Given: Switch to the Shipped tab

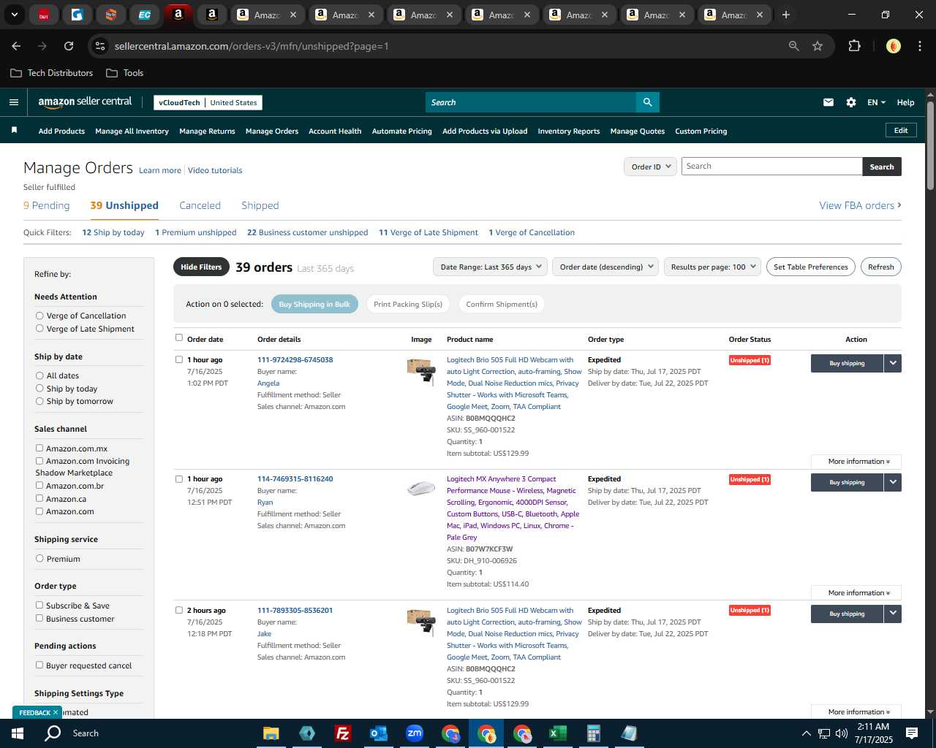Looking at the screenshot, I should 260,205.
